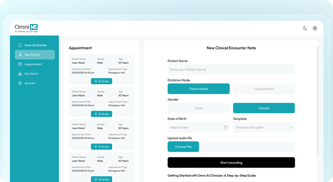Open New Patient in the sidebar
This screenshot has height=182, width=333.
(35, 55)
